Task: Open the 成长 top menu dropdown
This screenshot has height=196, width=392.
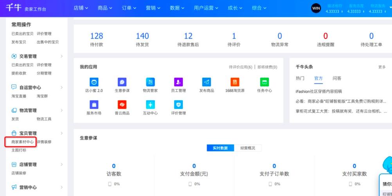Action: coord(235,8)
